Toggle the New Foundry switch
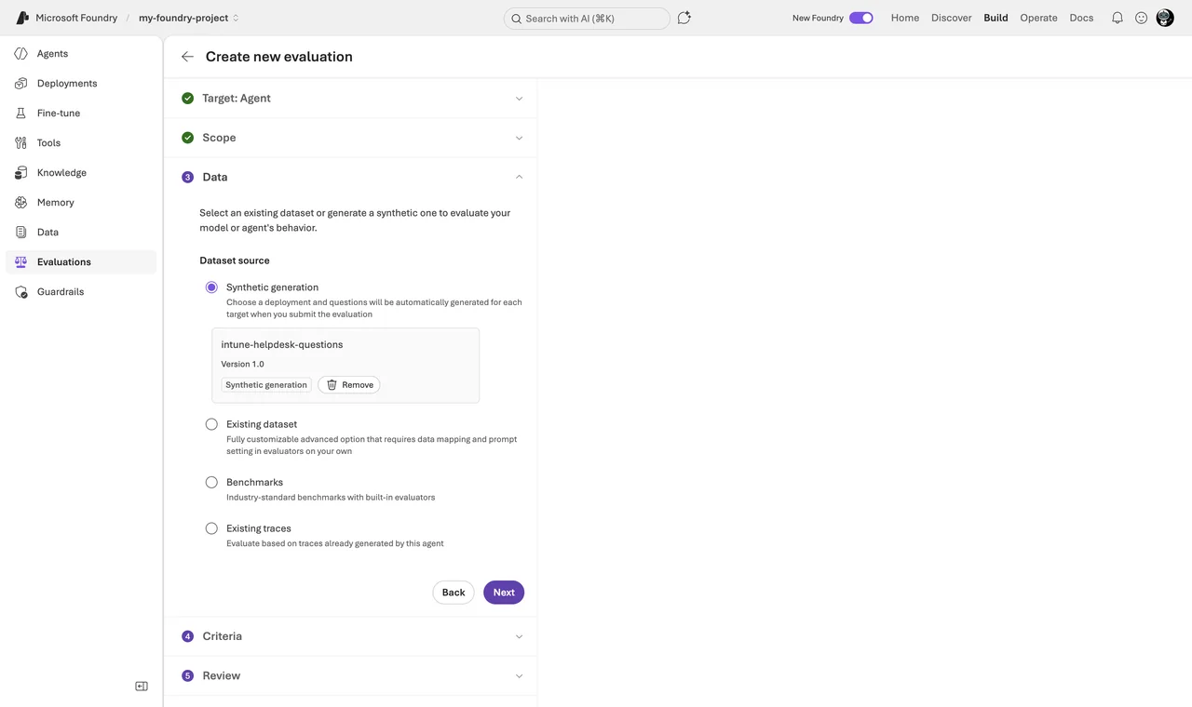This screenshot has width=1192, height=707. (861, 18)
